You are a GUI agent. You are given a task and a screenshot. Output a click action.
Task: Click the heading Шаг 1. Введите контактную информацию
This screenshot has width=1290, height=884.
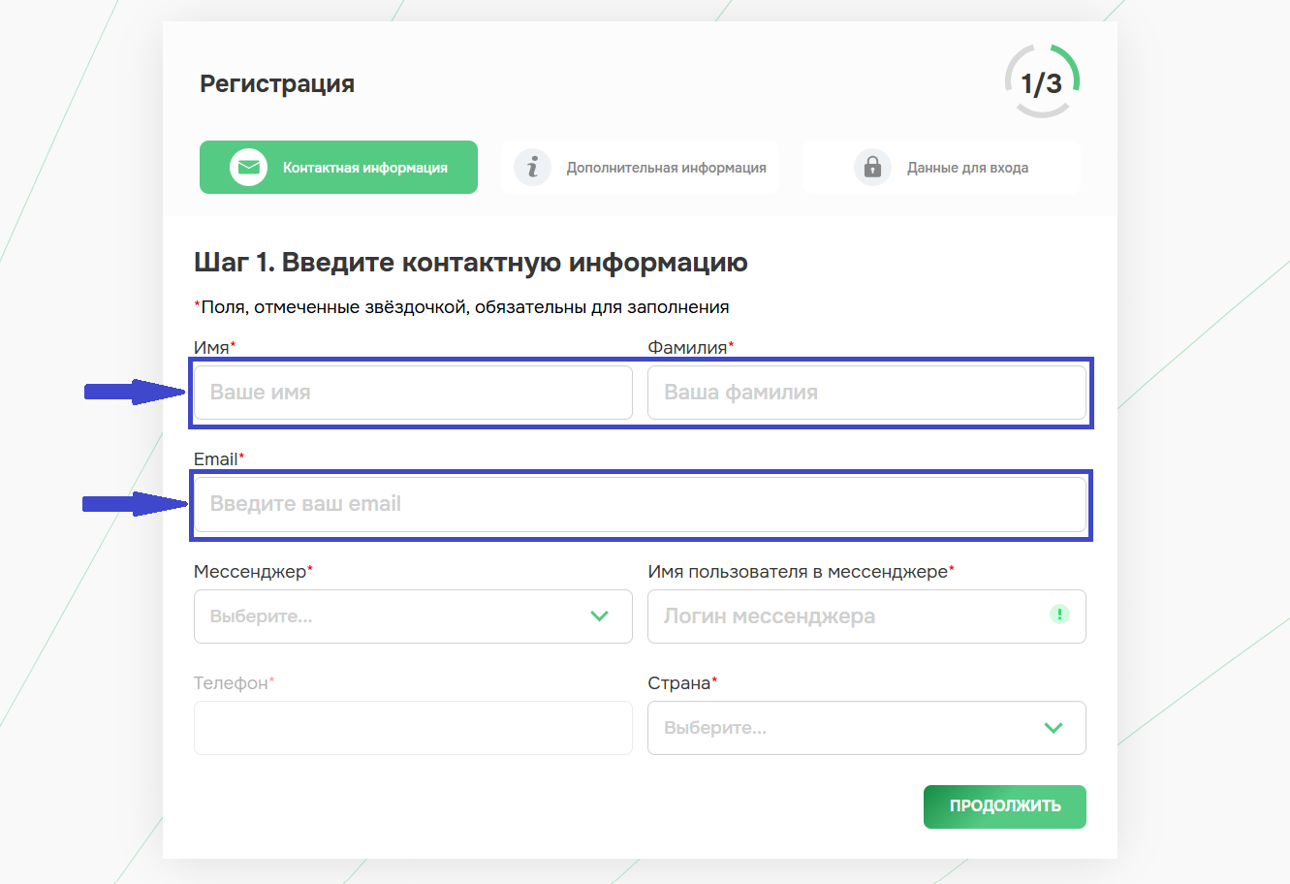pyautogui.click(x=471, y=263)
